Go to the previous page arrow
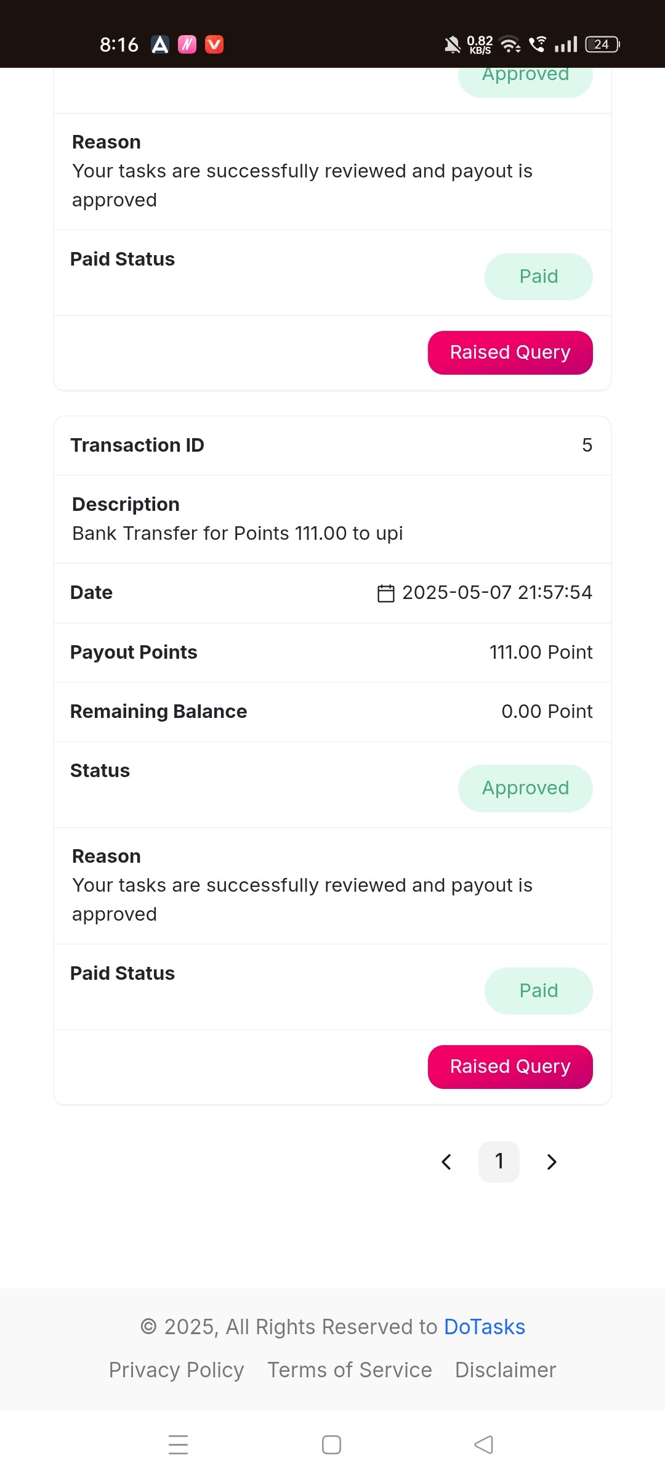 click(446, 1162)
